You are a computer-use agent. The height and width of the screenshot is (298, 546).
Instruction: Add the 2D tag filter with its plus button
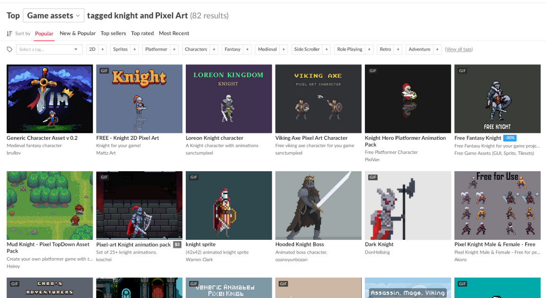click(103, 50)
